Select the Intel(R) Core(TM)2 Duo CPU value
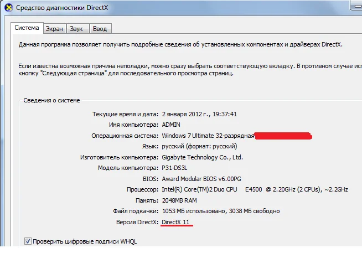 pos(255,189)
